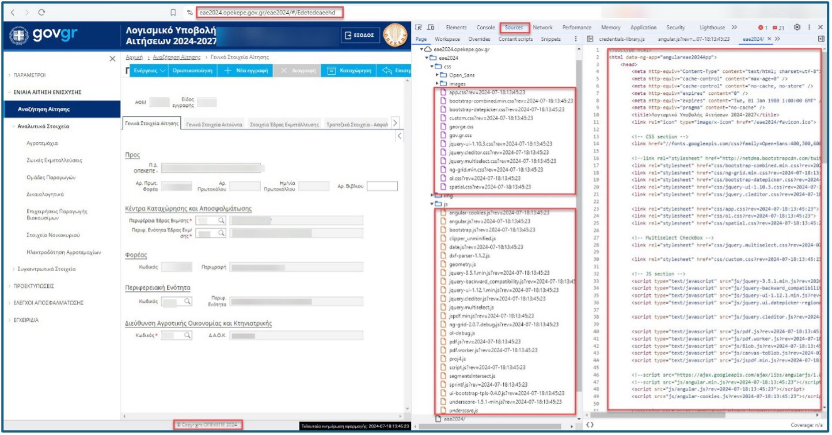
Task: Toggle the Sources navigator sidebar icon
Action: click(590, 39)
